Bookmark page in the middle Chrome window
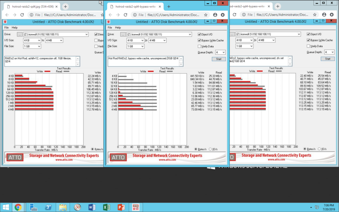 tap(206, 15)
